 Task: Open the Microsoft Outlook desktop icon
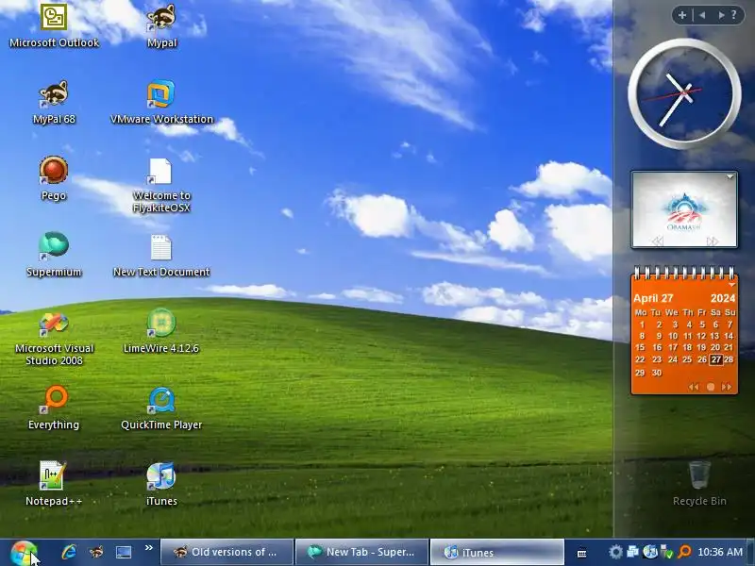[54, 25]
